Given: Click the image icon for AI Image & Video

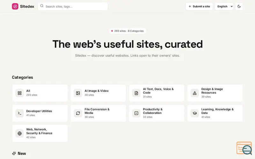Looking at the screenshot, I should [x=78, y=93].
